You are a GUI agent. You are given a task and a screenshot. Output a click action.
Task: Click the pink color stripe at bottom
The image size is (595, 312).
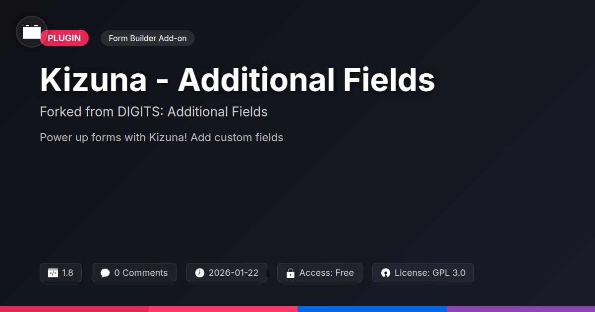click(x=223, y=309)
